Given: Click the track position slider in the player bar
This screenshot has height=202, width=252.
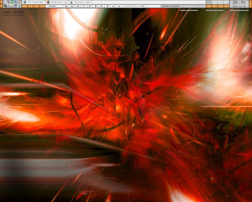Looking at the screenshot, I should [131, 6].
